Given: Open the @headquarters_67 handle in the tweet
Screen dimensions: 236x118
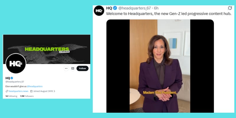Looking at the screenshot, I should coord(135,8).
